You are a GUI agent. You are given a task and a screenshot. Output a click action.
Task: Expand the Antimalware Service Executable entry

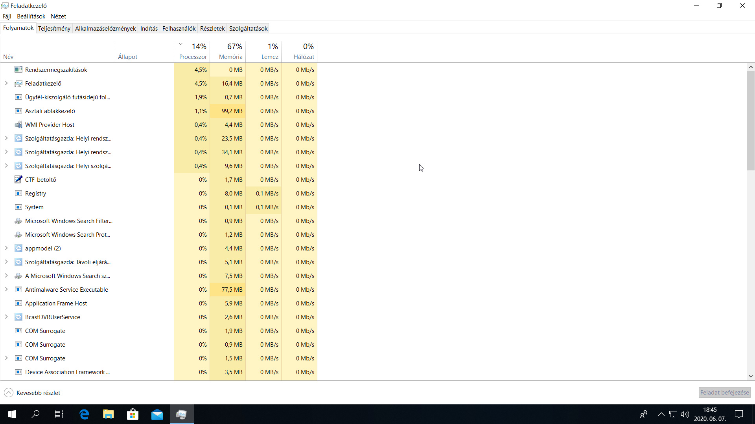click(6, 289)
